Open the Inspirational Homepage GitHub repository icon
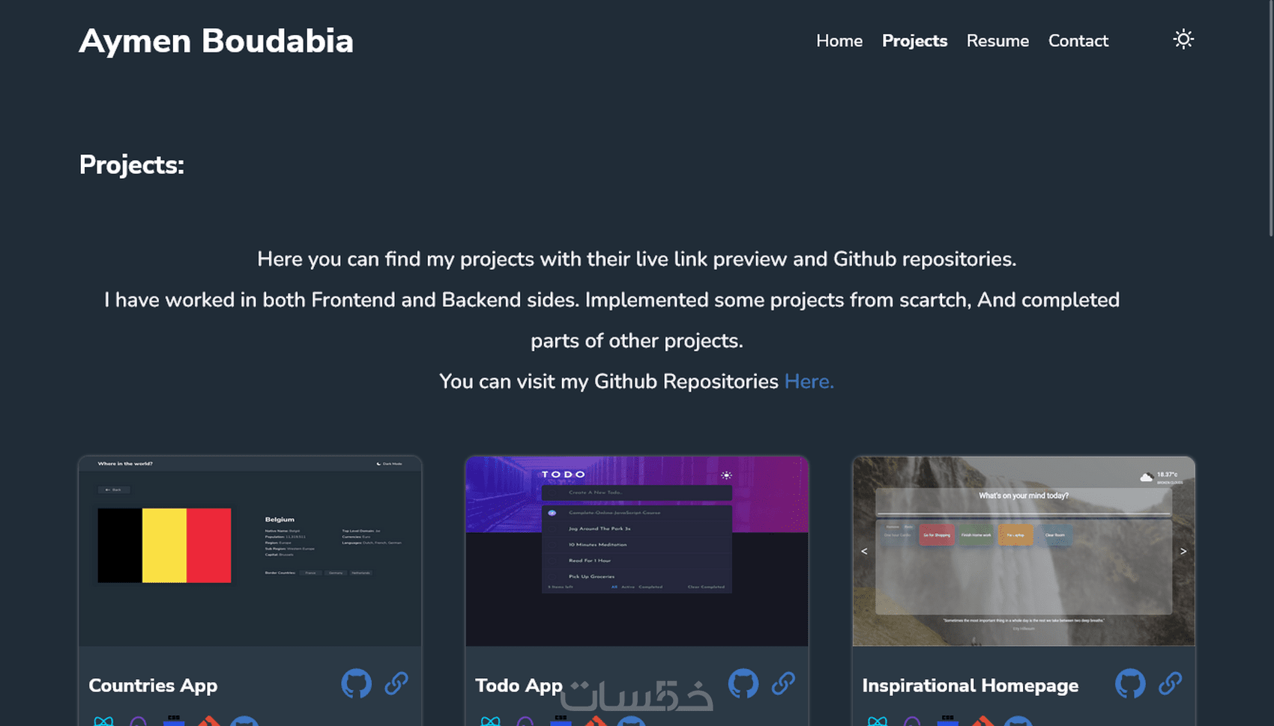The width and height of the screenshot is (1274, 726). [x=1130, y=683]
